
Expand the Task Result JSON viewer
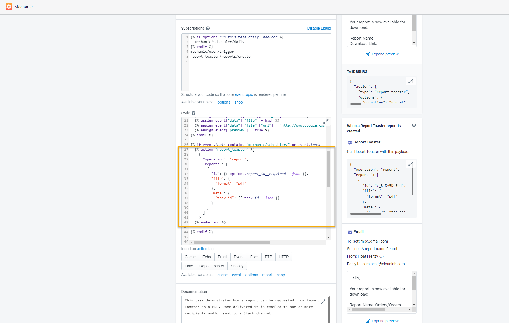click(x=411, y=81)
